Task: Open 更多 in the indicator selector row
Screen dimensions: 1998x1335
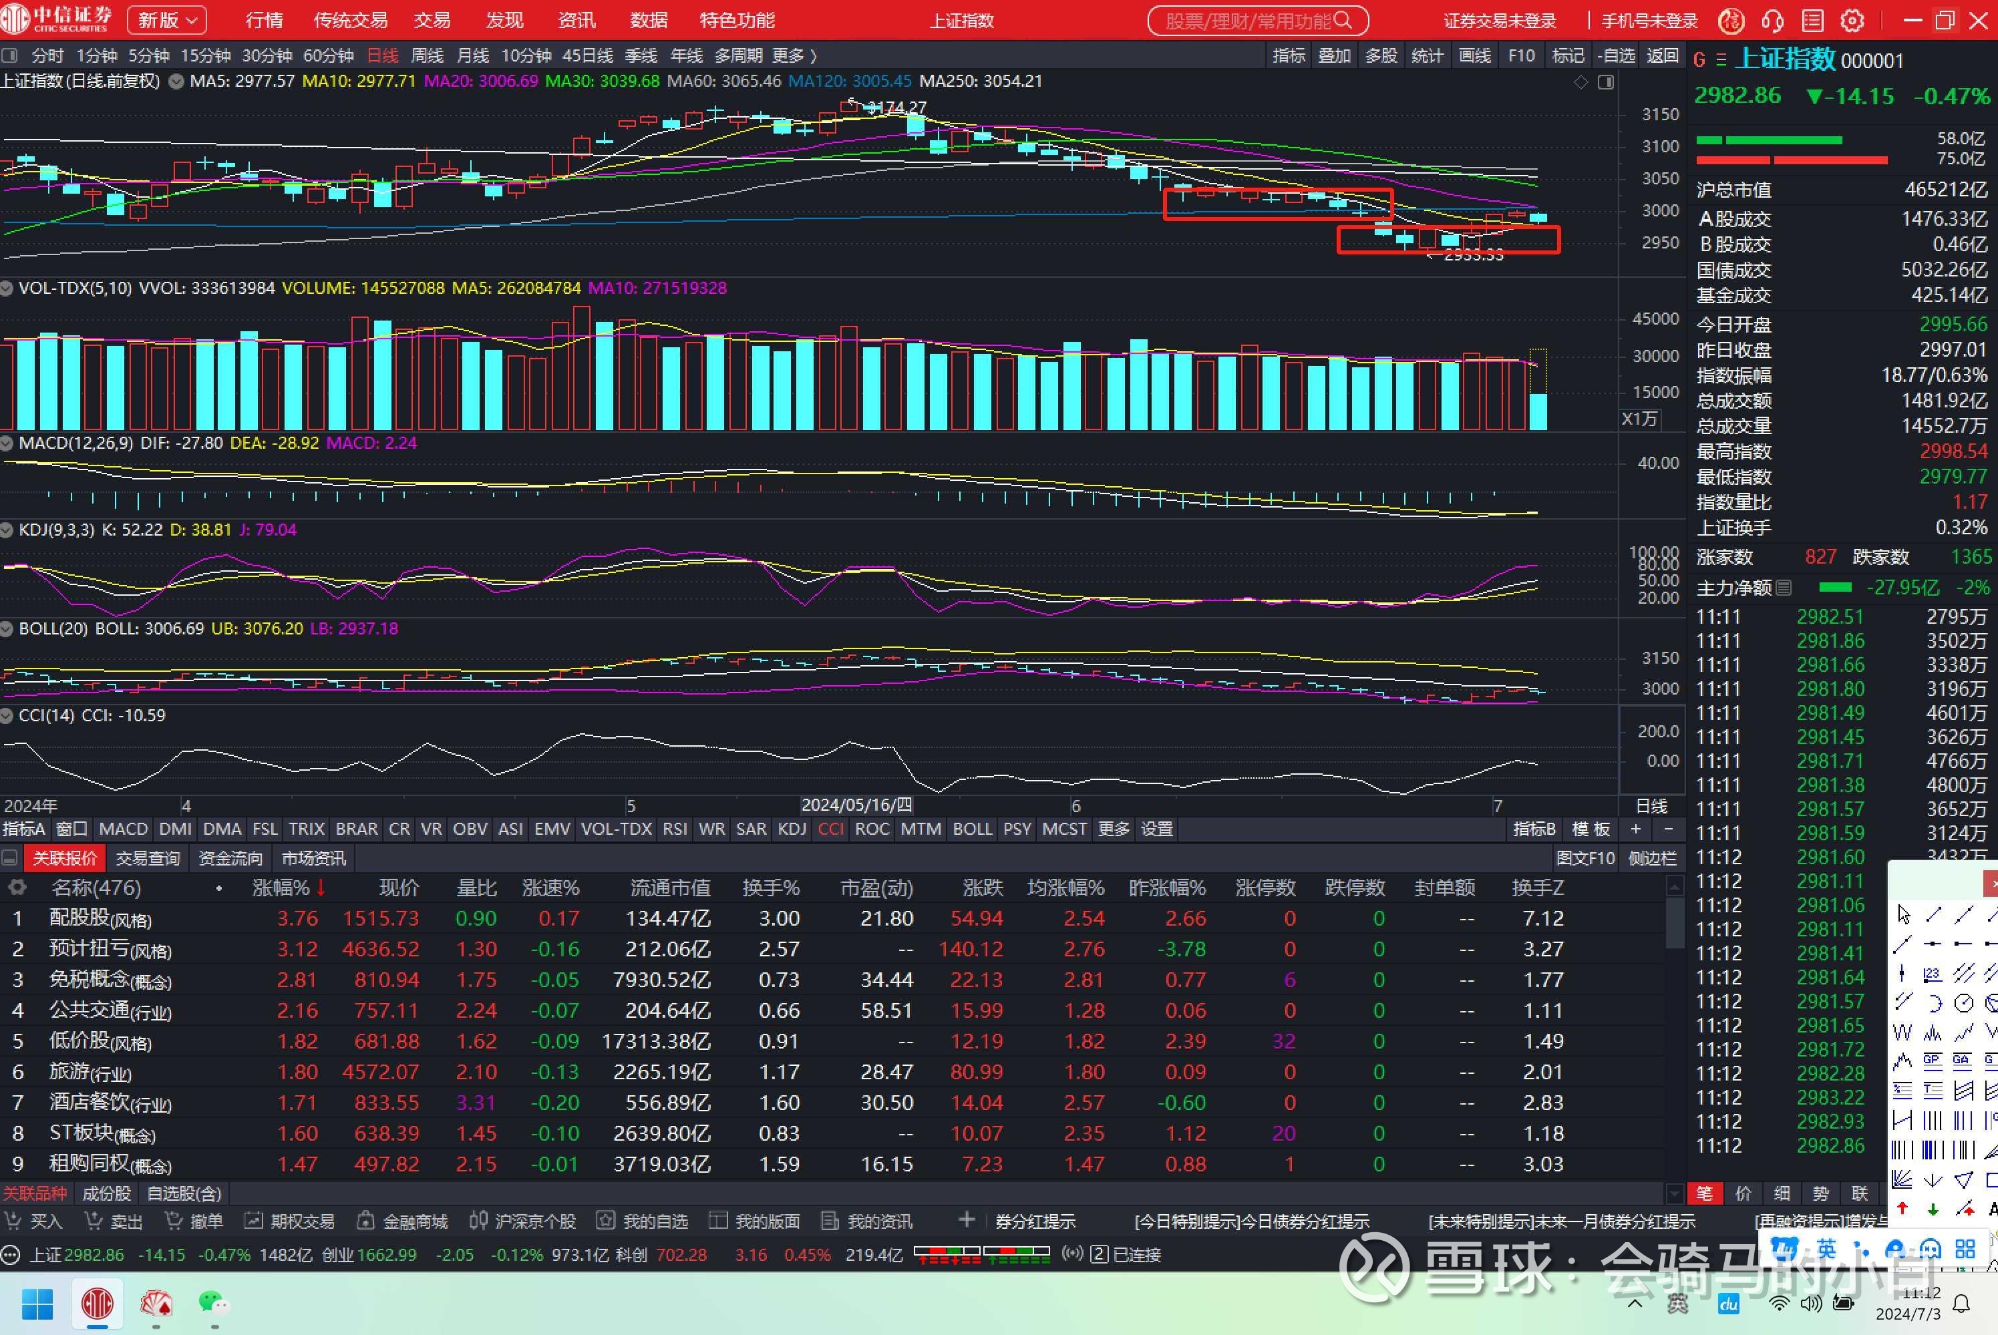Action: tap(1113, 828)
